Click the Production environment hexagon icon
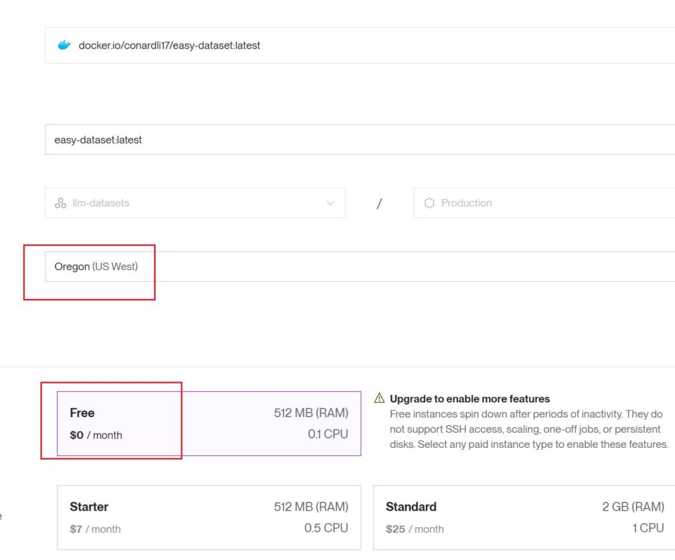 (x=429, y=203)
